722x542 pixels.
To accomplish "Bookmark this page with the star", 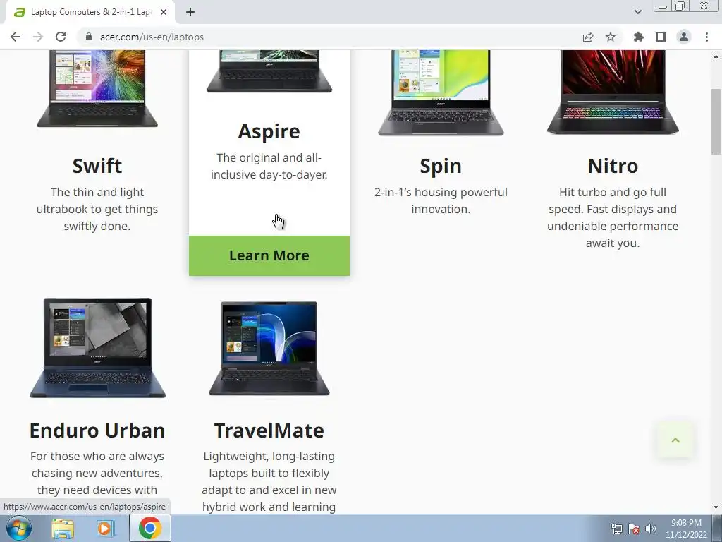I will tap(611, 37).
